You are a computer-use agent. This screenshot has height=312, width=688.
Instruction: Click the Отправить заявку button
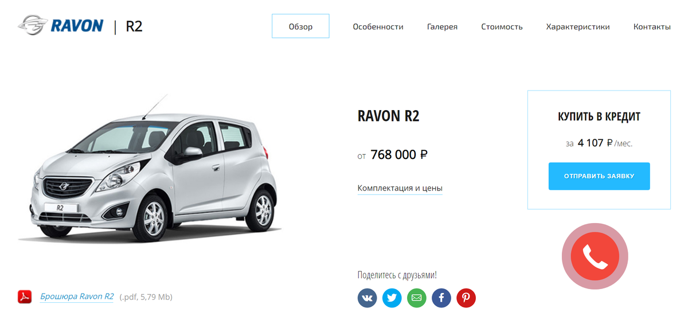(x=599, y=176)
